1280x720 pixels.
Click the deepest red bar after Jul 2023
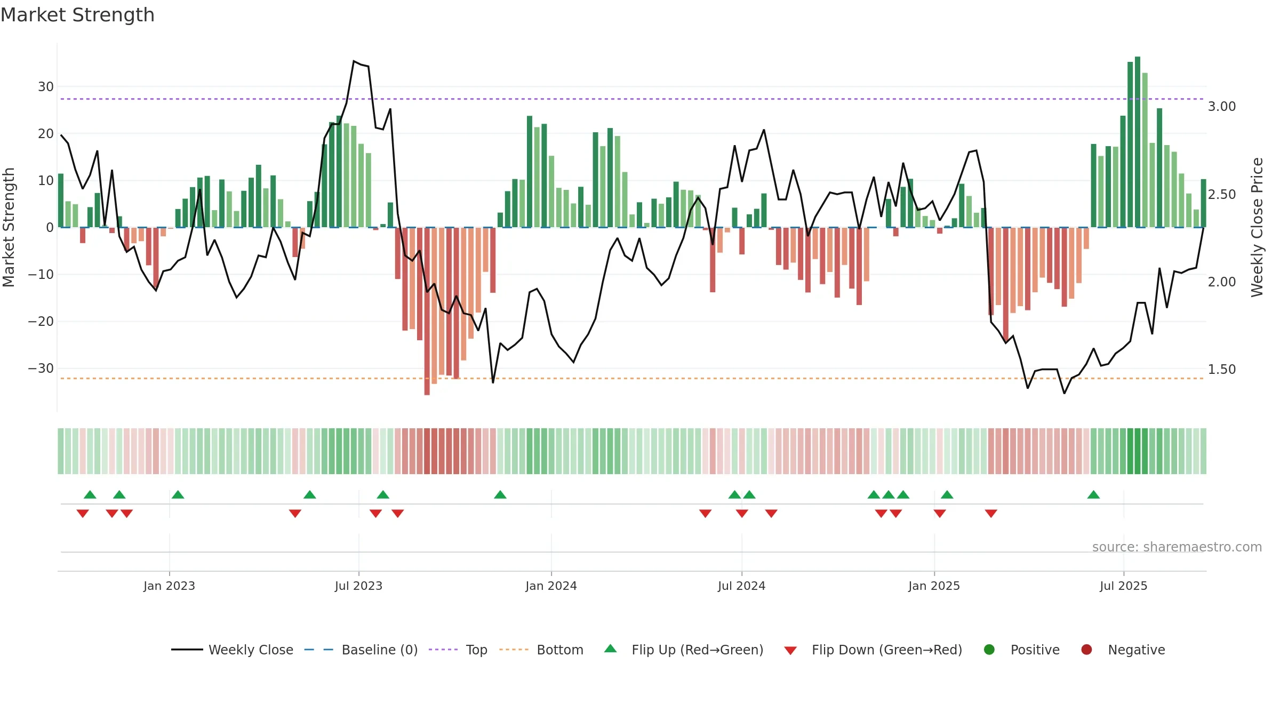[x=427, y=311]
